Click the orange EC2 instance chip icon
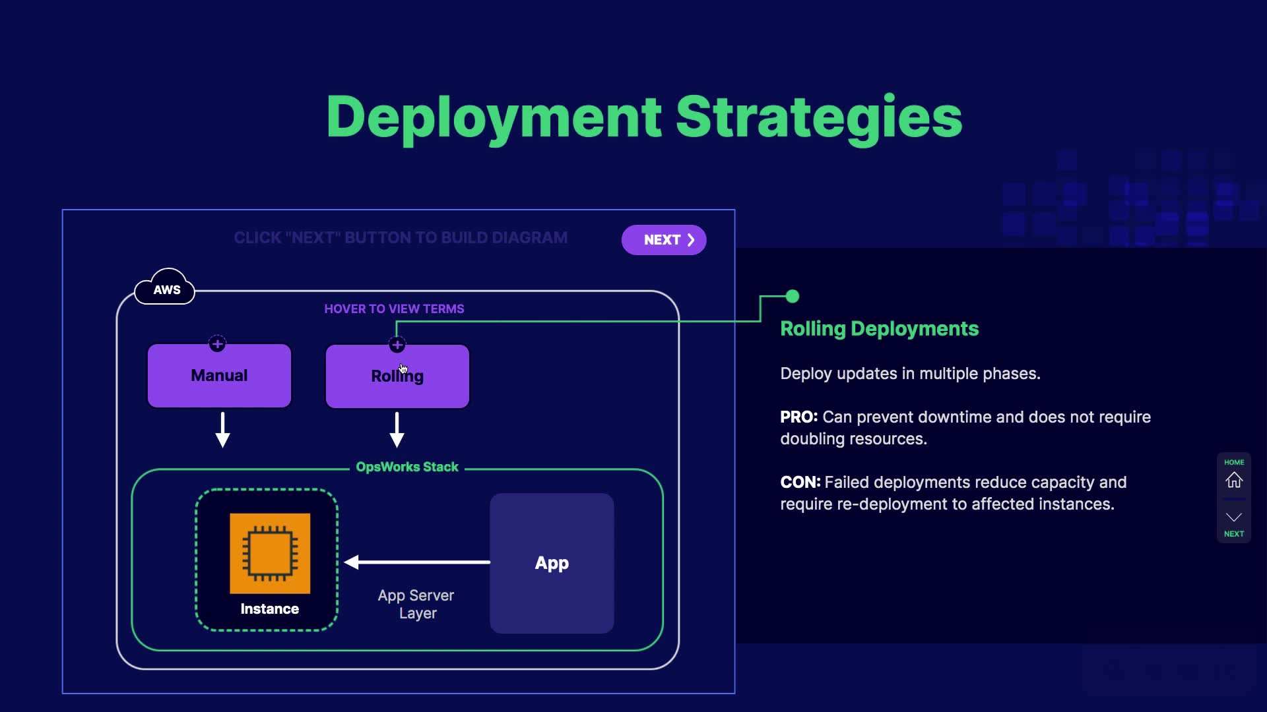This screenshot has width=1267, height=712. [270, 553]
